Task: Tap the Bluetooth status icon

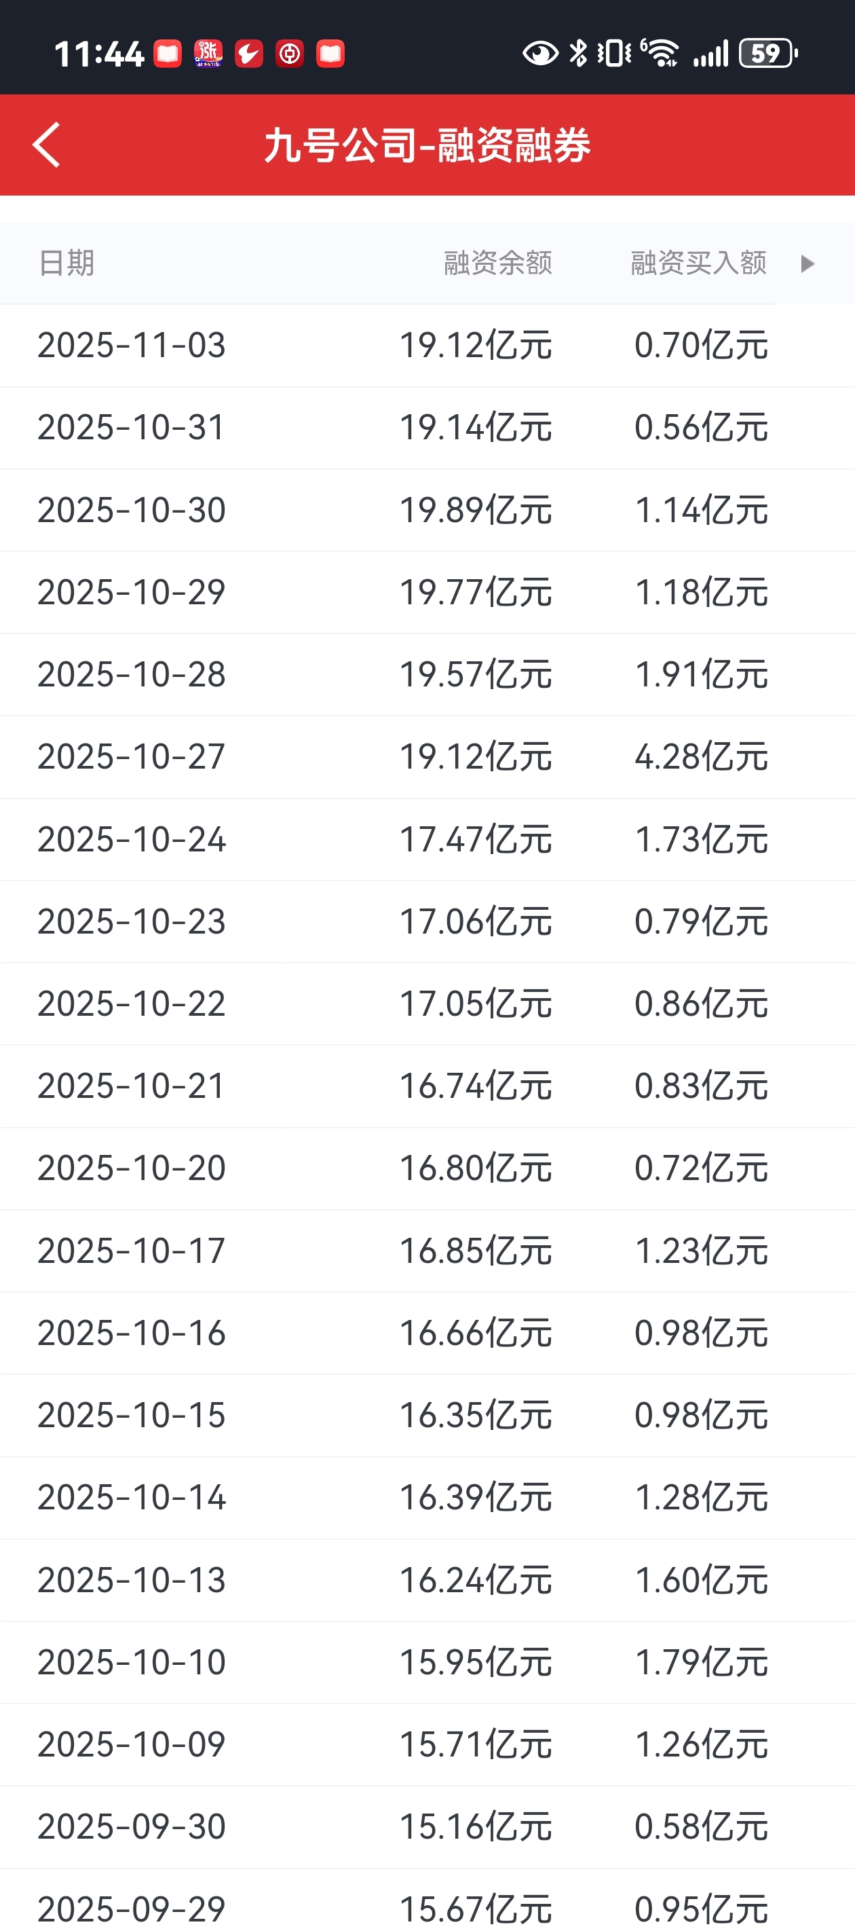Action: pos(579,53)
